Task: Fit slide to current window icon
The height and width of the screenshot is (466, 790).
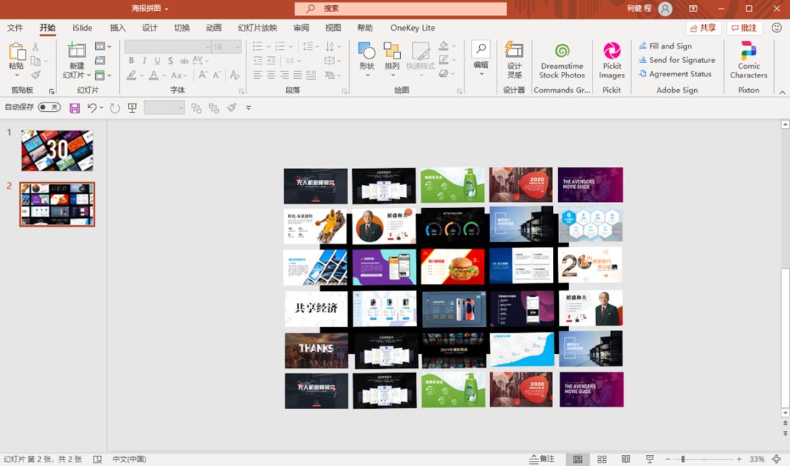Action: 776,459
